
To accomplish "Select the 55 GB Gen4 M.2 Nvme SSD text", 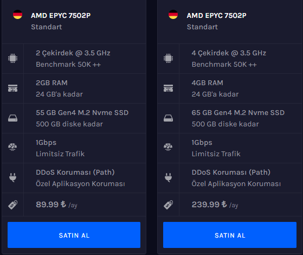I will [82, 113].
